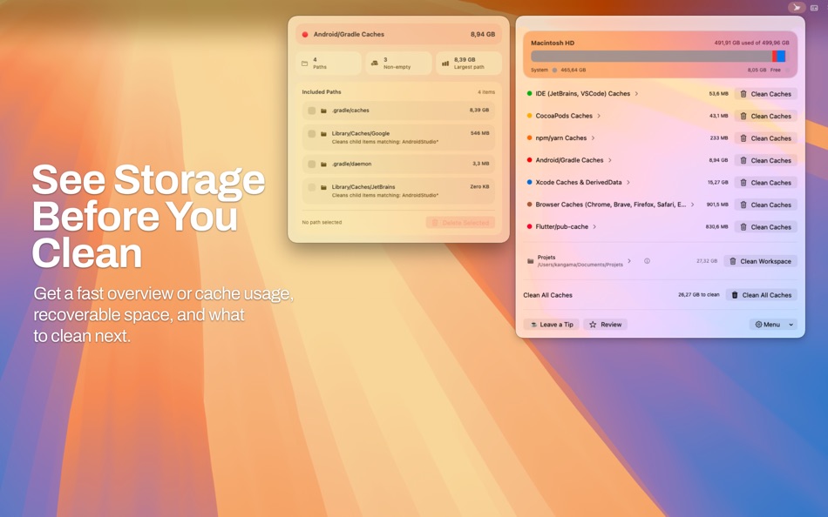Image resolution: width=828 pixels, height=517 pixels.
Task: Expand the Browser Caches chevron
Action: click(x=692, y=205)
